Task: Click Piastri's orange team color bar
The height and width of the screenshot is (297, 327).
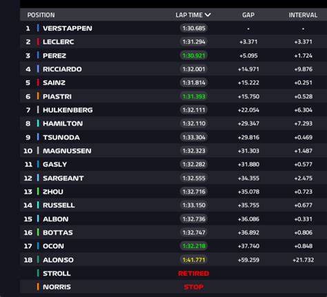Action: pyautogui.click(x=38, y=96)
